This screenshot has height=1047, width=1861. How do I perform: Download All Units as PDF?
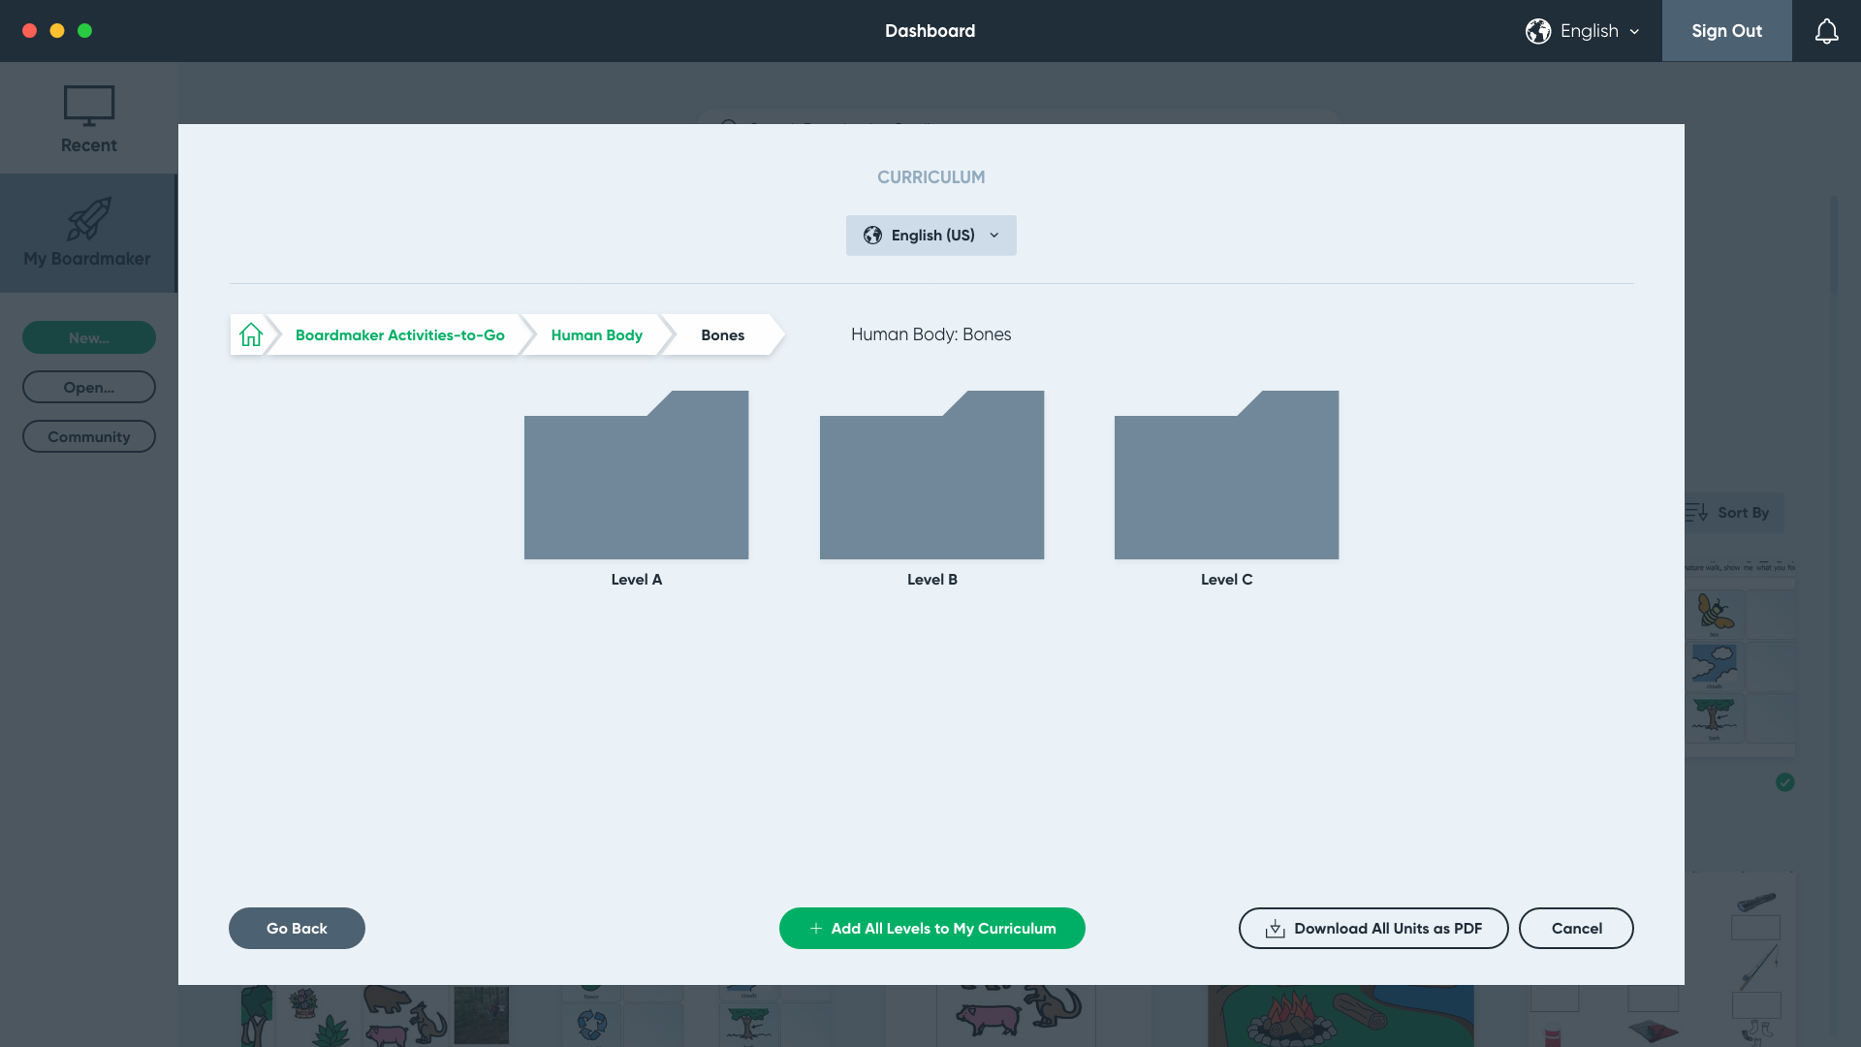1372,928
